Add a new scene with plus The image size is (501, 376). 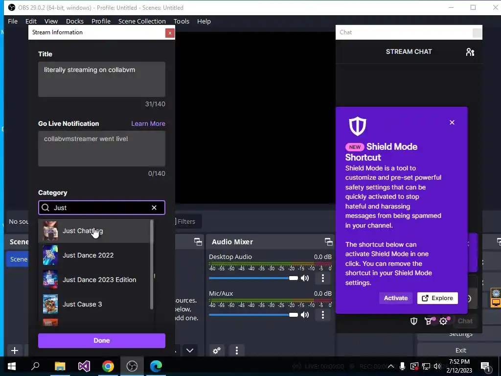pyautogui.click(x=14, y=351)
